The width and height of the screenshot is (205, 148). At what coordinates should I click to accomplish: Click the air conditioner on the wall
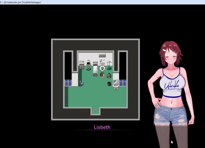coord(102,55)
